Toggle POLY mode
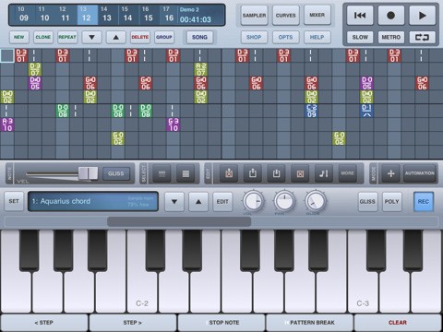This screenshot has width=443, height=332. pyautogui.click(x=391, y=202)
